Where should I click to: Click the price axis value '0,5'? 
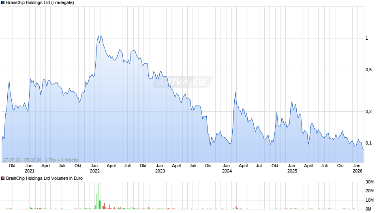(368, 70)
